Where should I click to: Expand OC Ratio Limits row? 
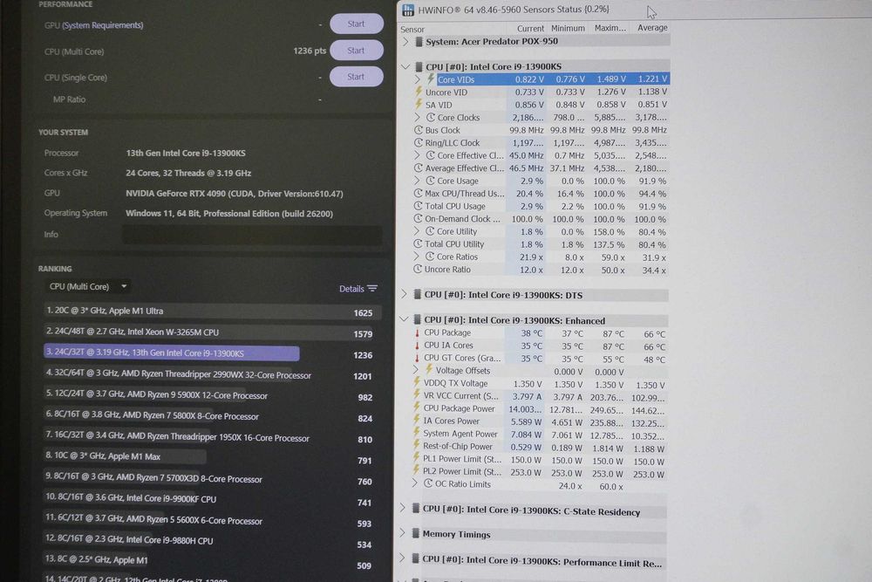point(415,483)
